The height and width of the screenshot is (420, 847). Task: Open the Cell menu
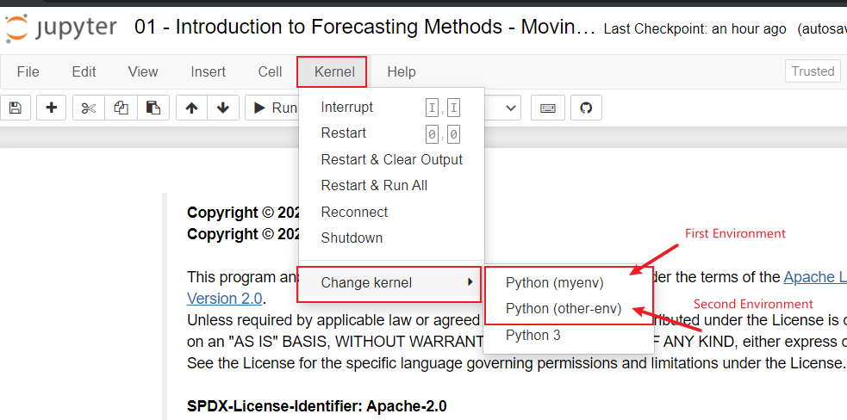pos(270,71)
